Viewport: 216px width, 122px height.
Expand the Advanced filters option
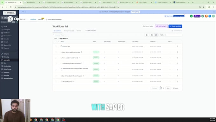(x=59, y=35)
